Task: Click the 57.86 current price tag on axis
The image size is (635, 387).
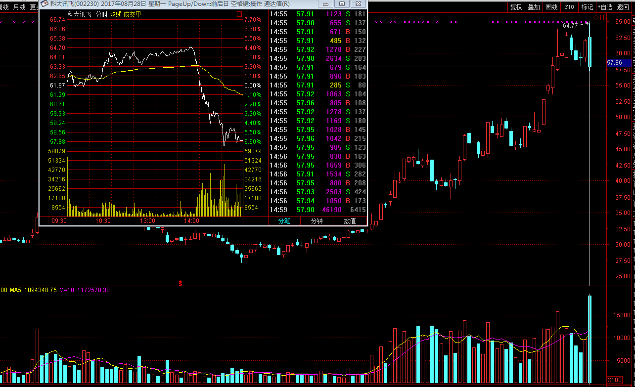Action: (619, 63)
